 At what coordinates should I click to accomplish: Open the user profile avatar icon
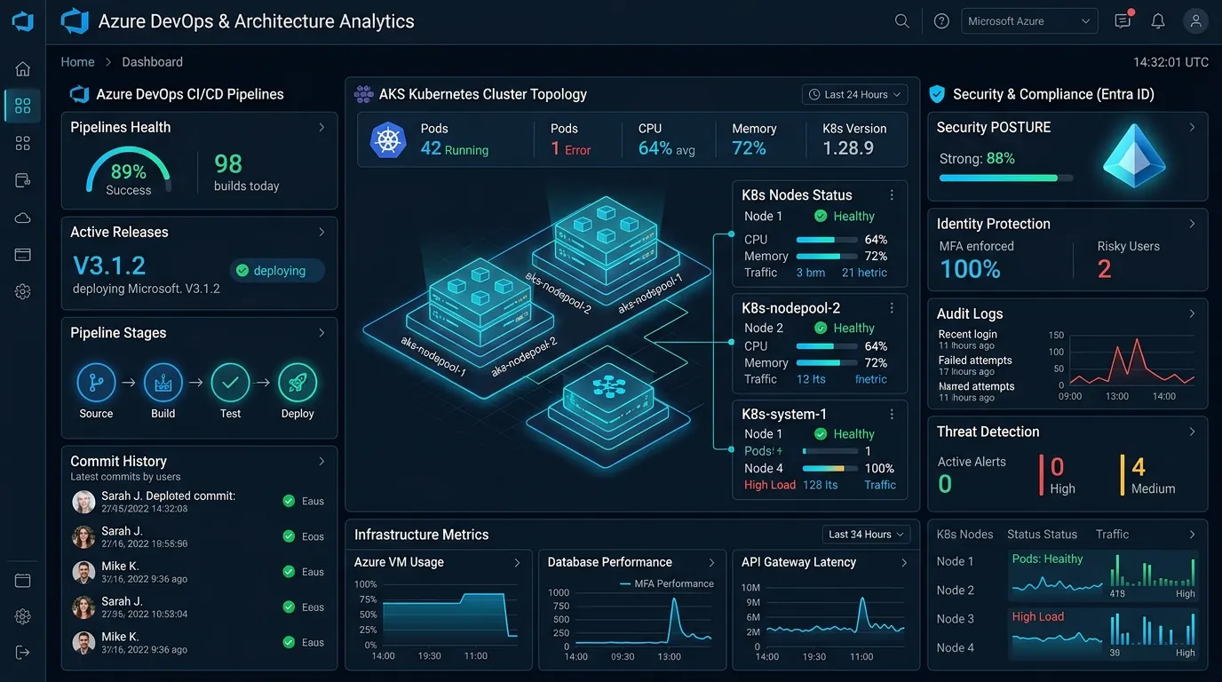pyautogui.click(x=1196, y=21)
